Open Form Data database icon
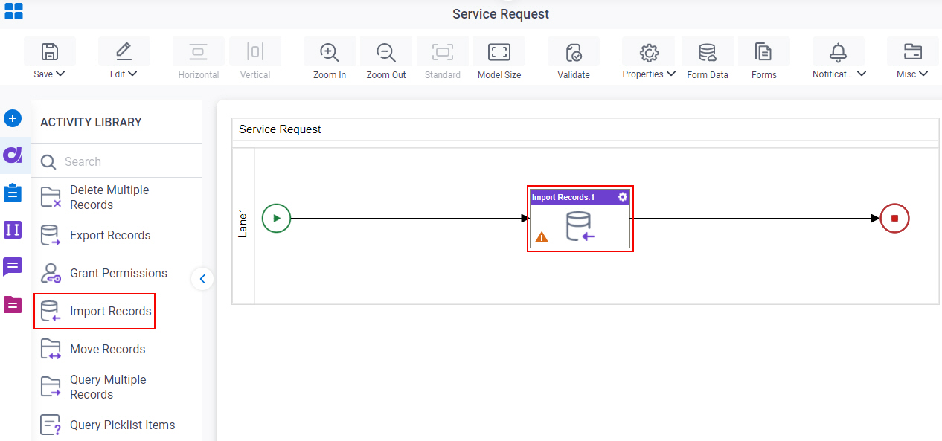The image size is (942, 441). [x=707, y=52]
